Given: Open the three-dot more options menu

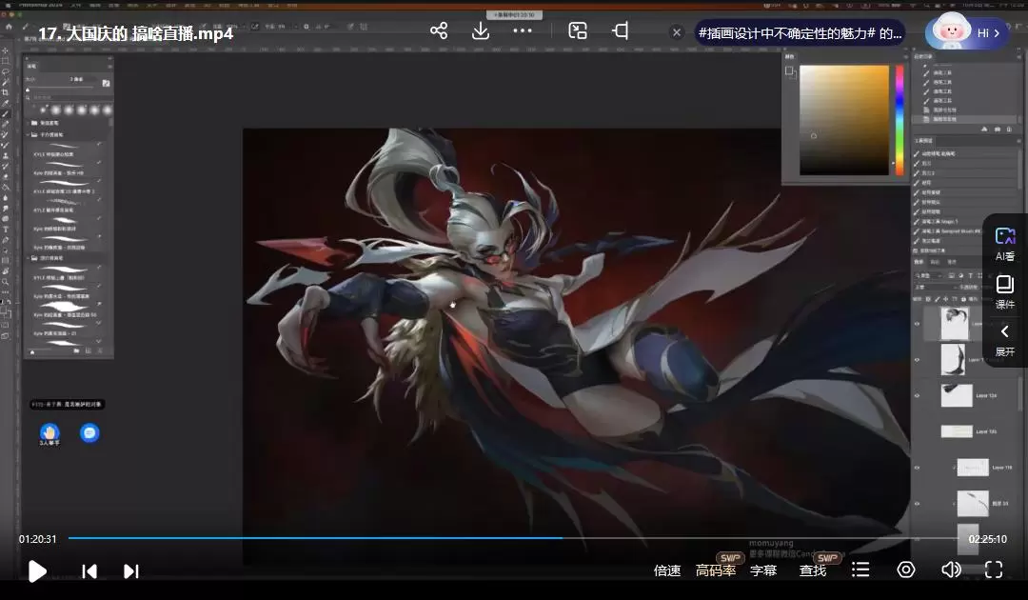Looking at the screenshot, I should (x=523, y=31).
